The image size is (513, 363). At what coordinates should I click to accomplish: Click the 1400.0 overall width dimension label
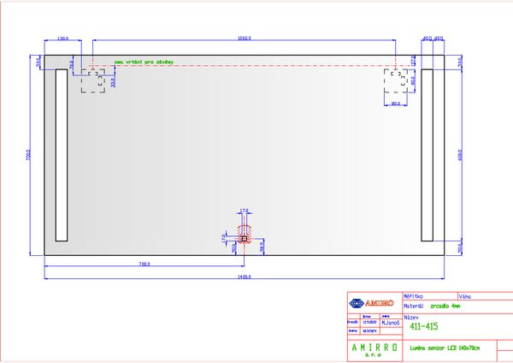pyautogui.click(x=244, y=277)
